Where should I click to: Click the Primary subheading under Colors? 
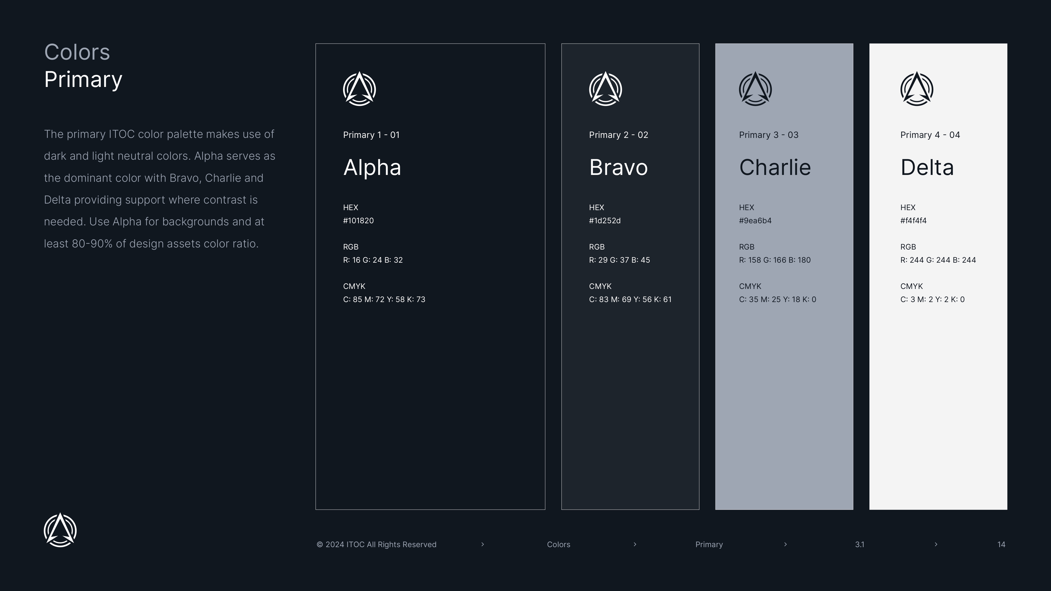point(83,80)
